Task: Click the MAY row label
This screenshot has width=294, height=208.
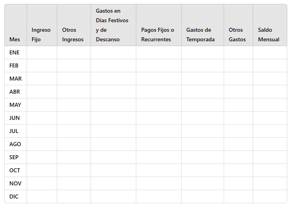Action: tap(15, 105)
